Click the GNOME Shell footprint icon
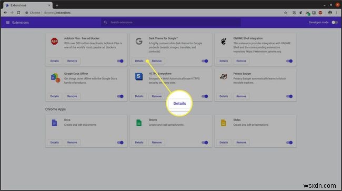This screenshot has height=191, width=342. (x=224, y=41)
